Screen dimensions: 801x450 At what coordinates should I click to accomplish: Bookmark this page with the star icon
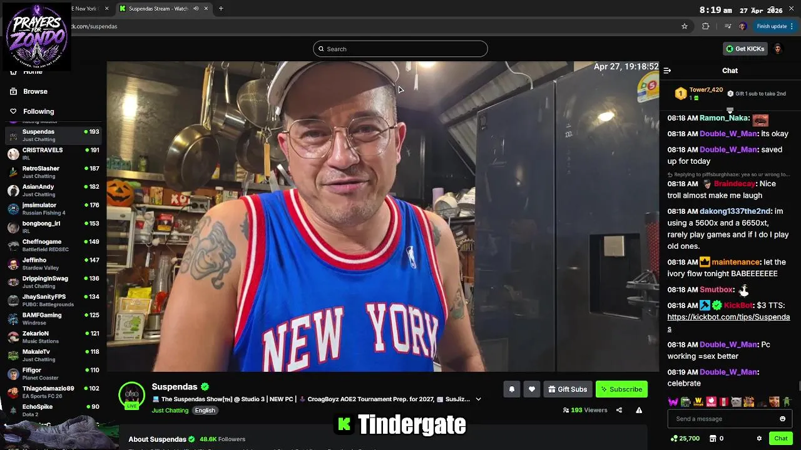point(685,26)
